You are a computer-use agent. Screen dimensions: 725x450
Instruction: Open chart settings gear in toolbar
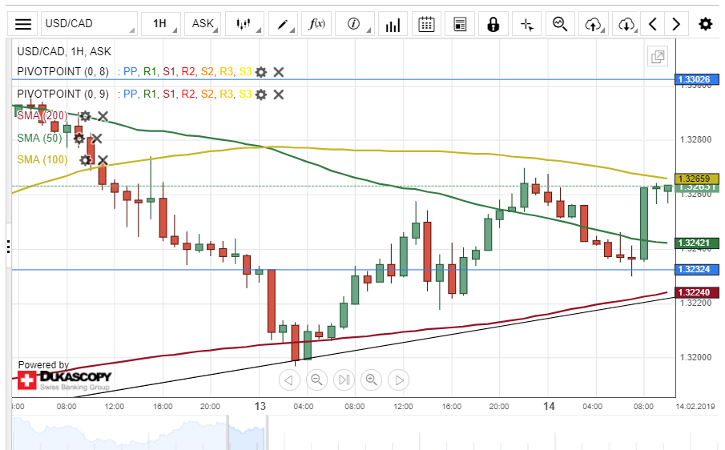tap(705, 24)
